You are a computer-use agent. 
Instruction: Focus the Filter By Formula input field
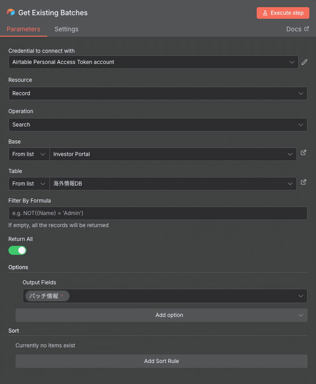[158, 213]
